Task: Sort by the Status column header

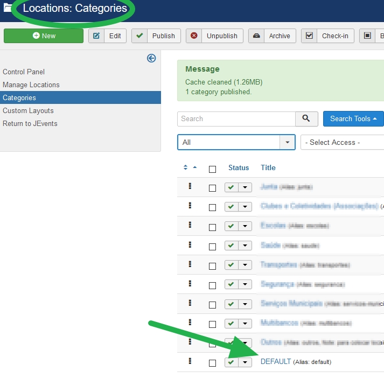Action: coord(239,167)
